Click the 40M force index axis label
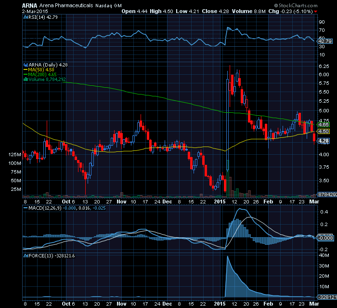The width and height of the screenshot is (337, 308). point(324,255)
